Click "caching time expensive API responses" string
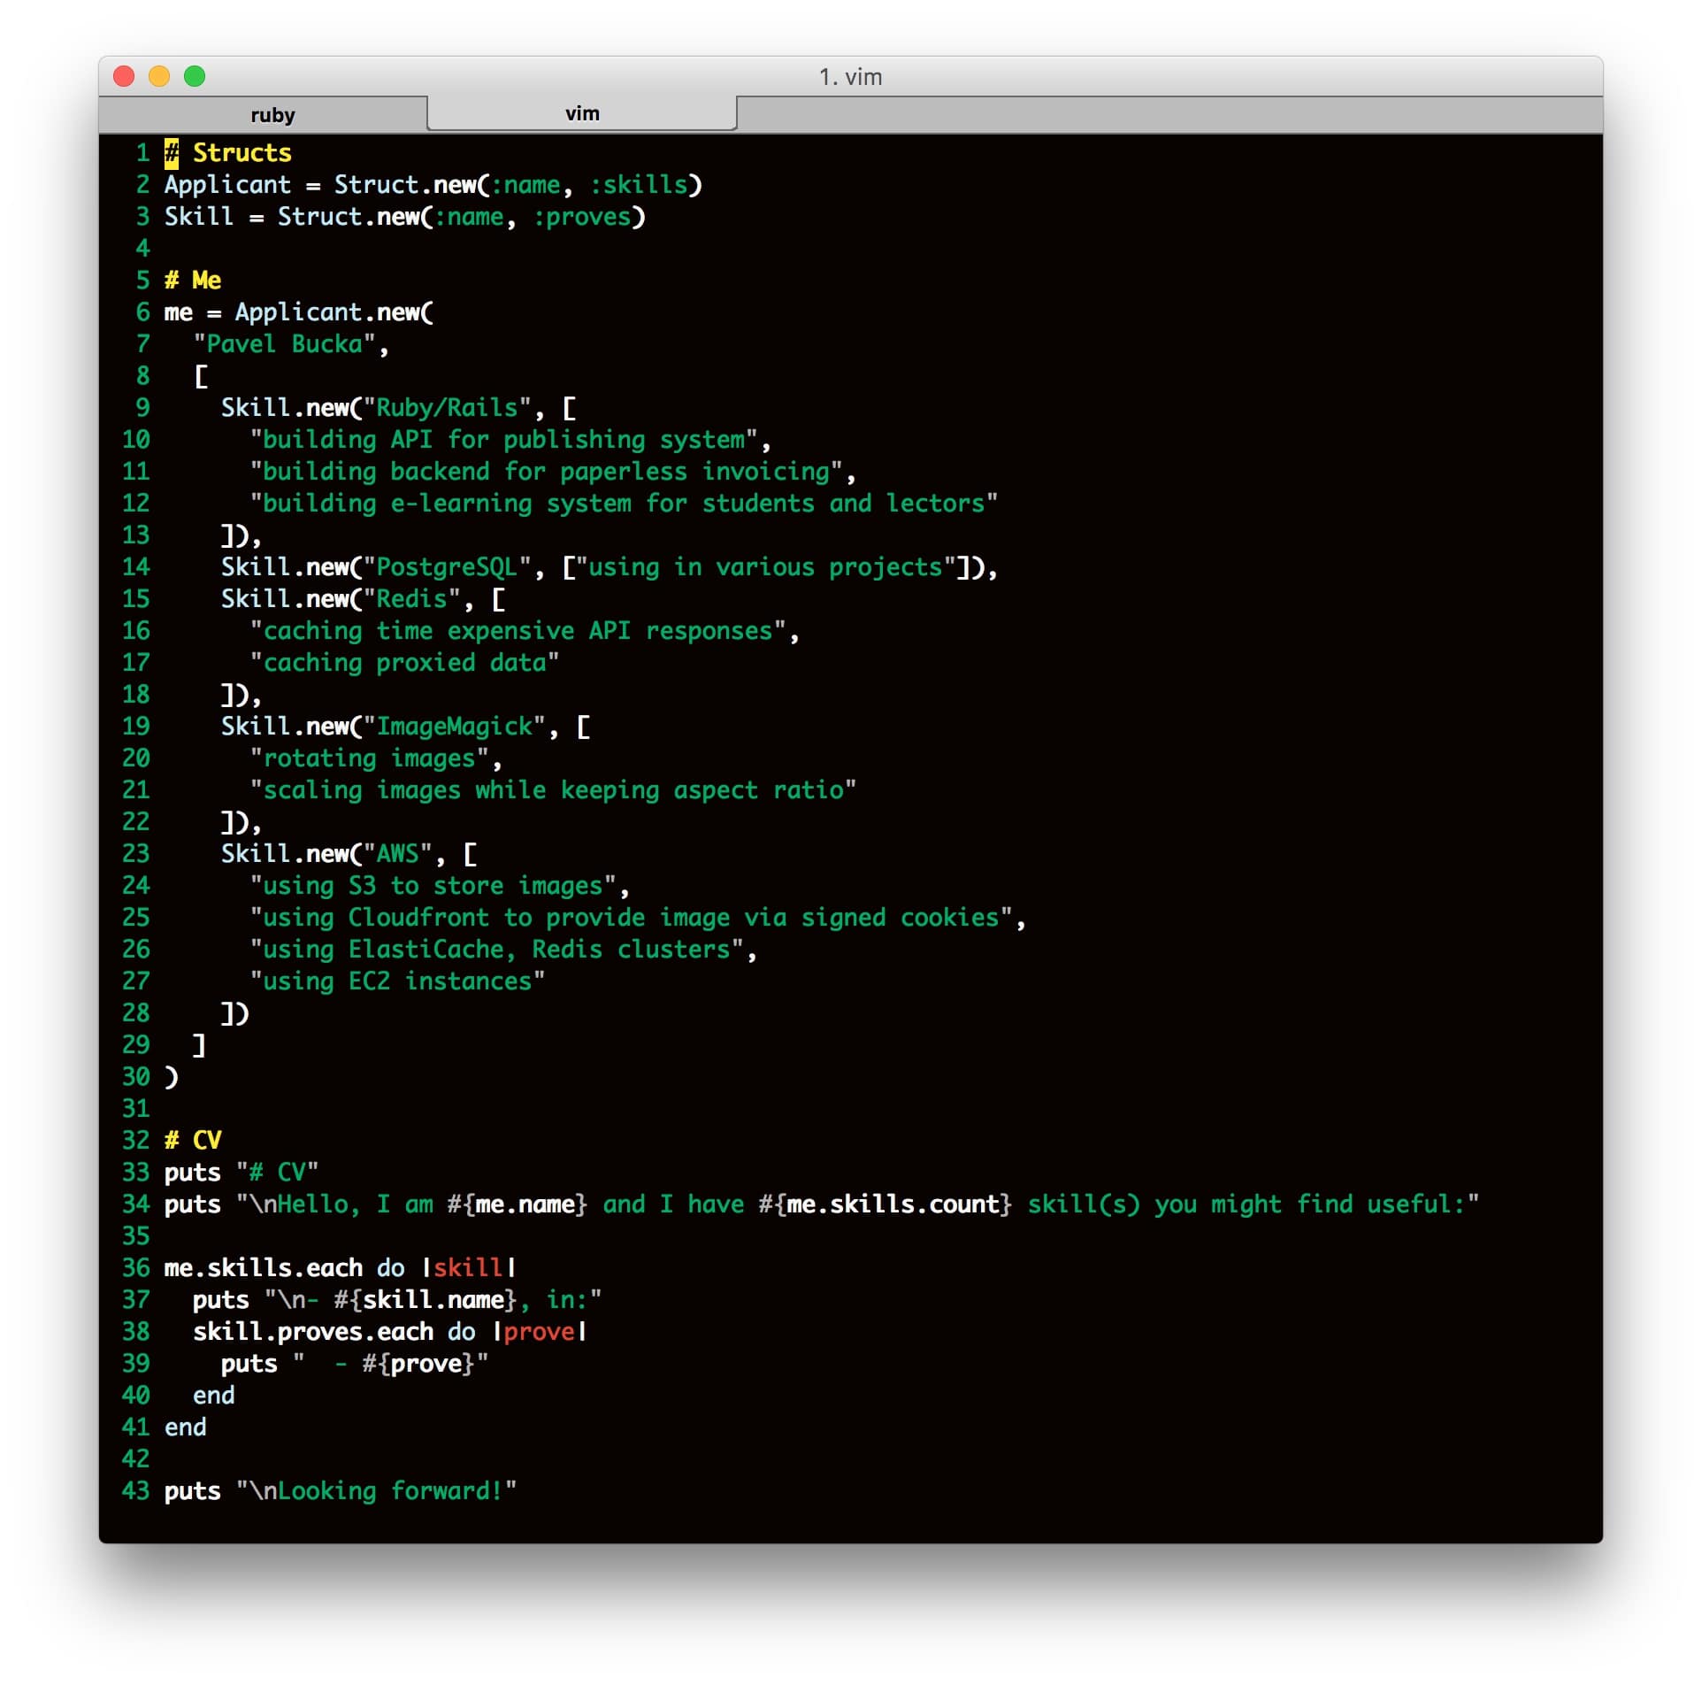1702x1685 pixels. coord(518,630)
